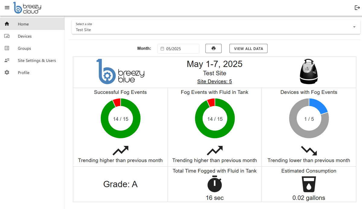Click the logout icon in header
The image size is (362, 209).
[x=357, y=8]
